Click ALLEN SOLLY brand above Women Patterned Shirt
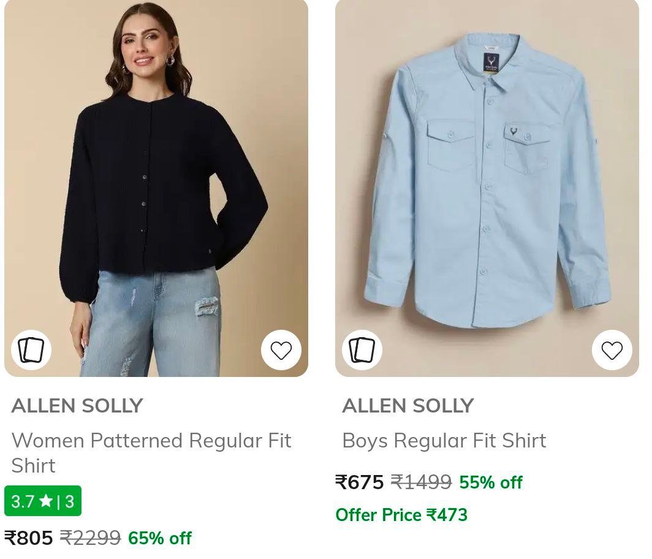 coord(77,406)
